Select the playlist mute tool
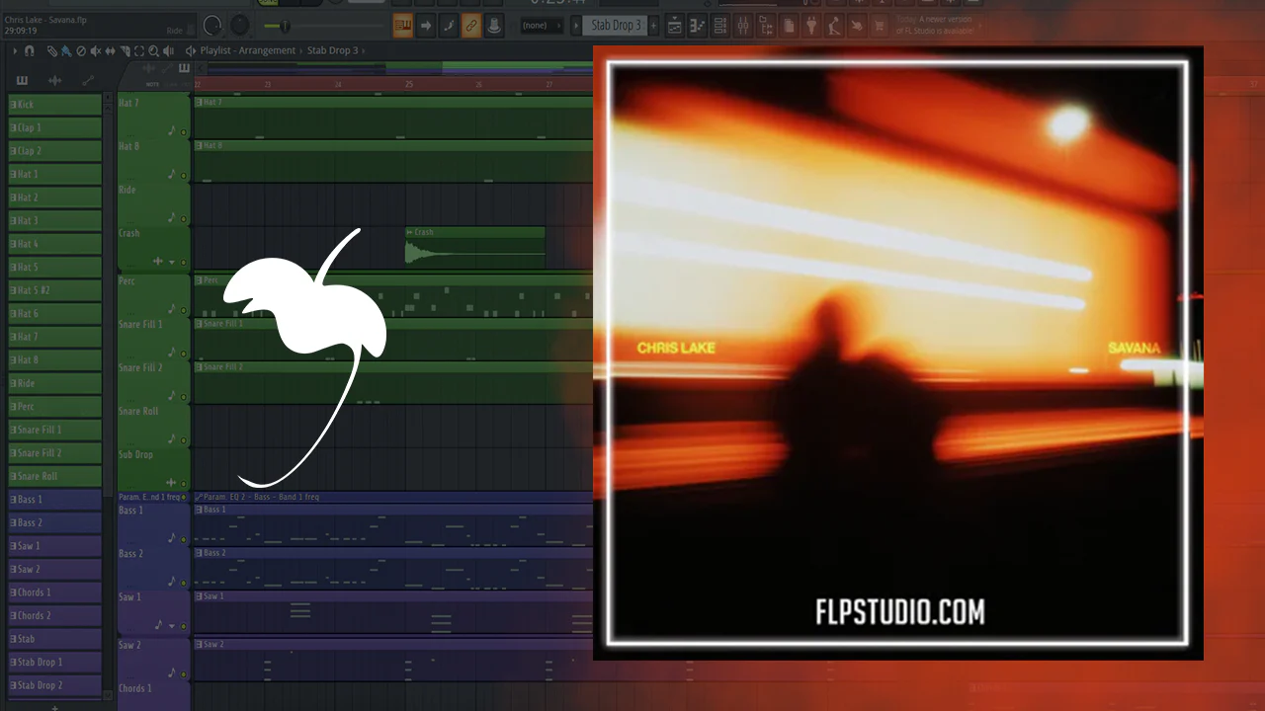This screenshot has width=1265, height=711. click(x=96, y=50)
